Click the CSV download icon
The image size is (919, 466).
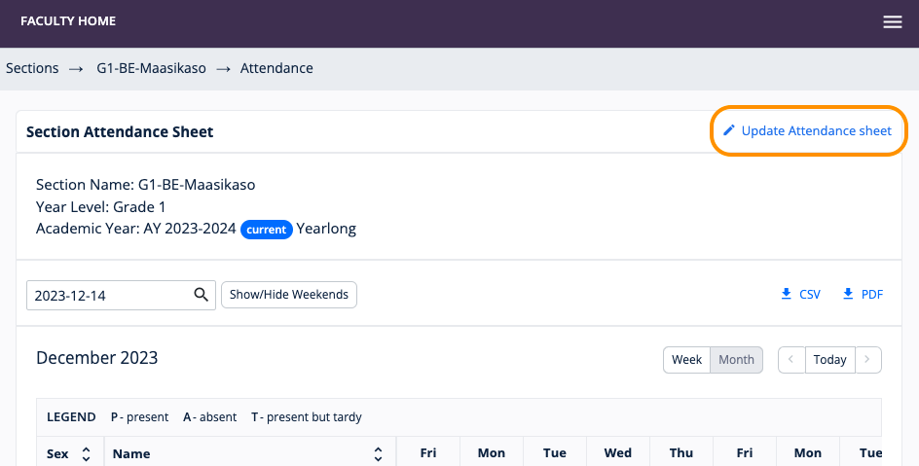(787, 294)
